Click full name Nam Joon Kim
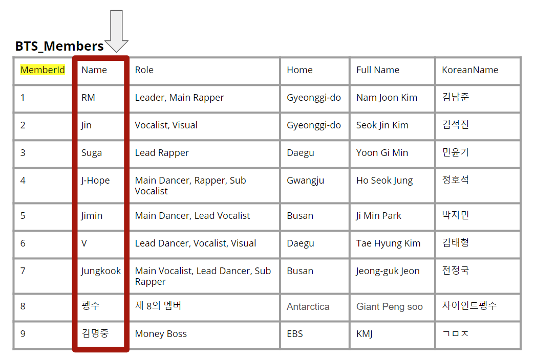This screenshot has width=535, height=359. click(387, 98)
